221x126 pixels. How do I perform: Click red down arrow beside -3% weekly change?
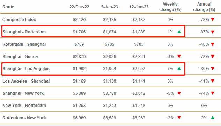click(179, 118)
